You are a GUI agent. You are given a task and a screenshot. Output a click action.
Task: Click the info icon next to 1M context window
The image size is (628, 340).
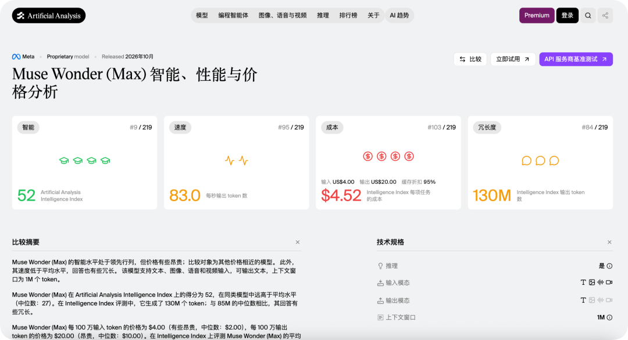609,317
